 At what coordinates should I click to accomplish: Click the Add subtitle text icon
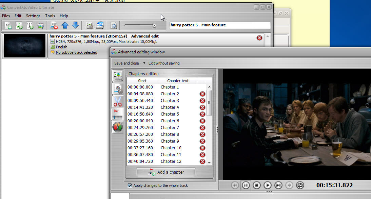(30, 25)
